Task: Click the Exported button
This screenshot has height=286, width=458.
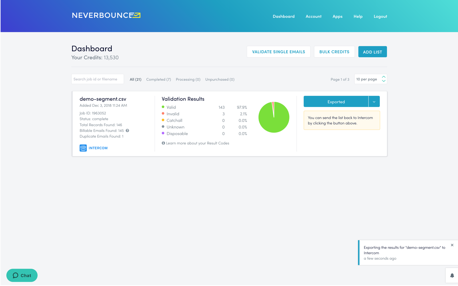Action: [336, 102]
